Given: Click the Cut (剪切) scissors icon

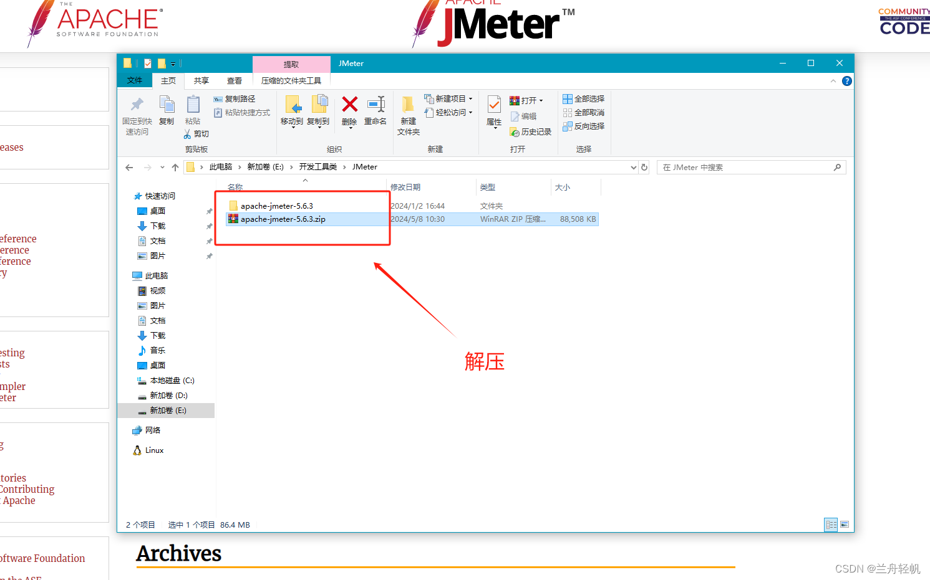Looking at the screenshot, I should tap(187, 134).
